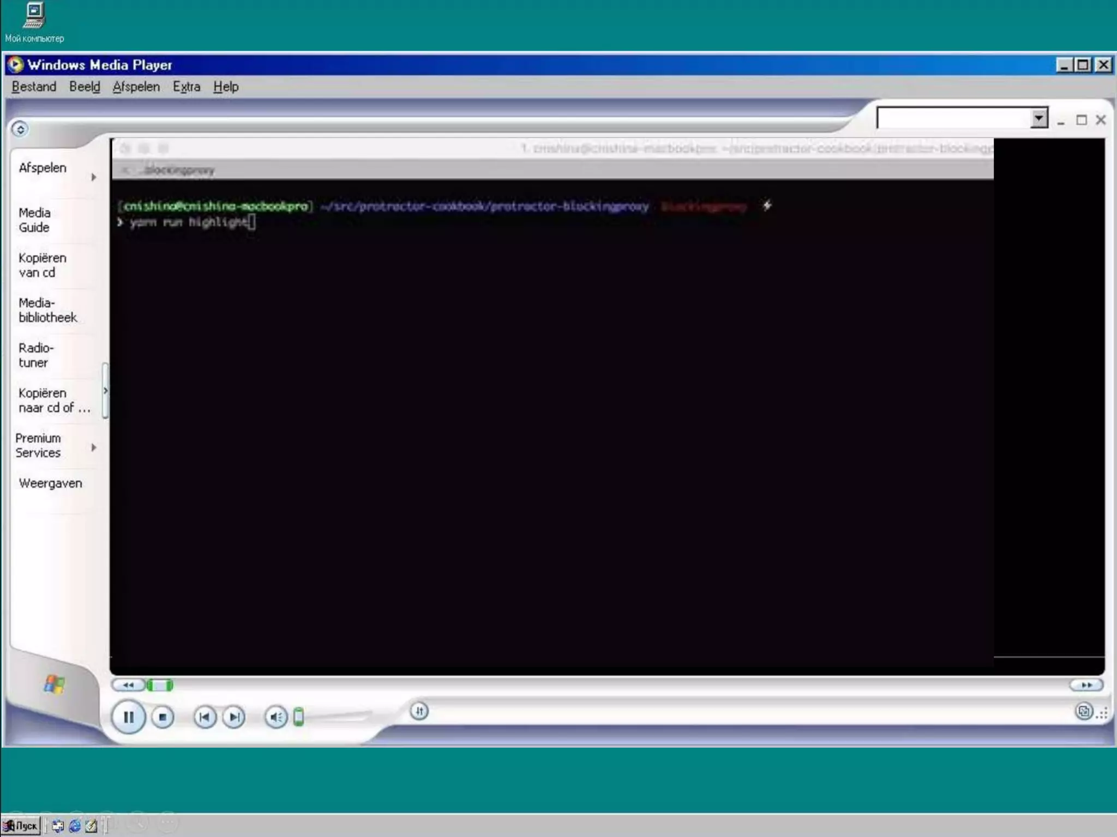1117x837 pixels.
Task: Mute the player sound
Action: coord(276,717)
